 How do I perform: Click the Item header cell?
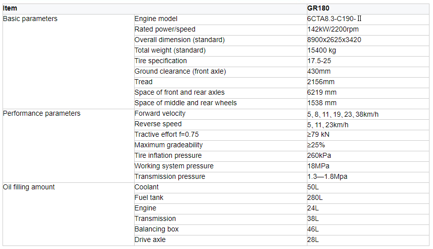coord(10,8)
